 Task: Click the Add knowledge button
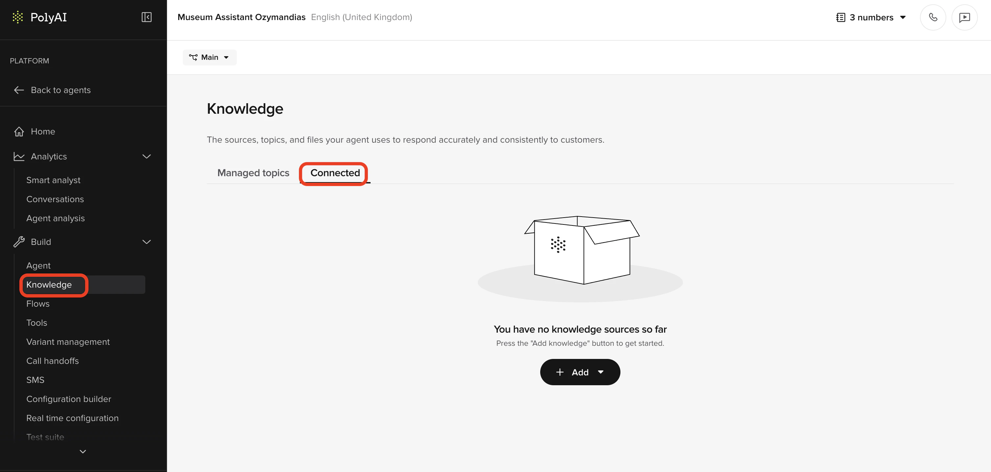click(x=580, y=372)
